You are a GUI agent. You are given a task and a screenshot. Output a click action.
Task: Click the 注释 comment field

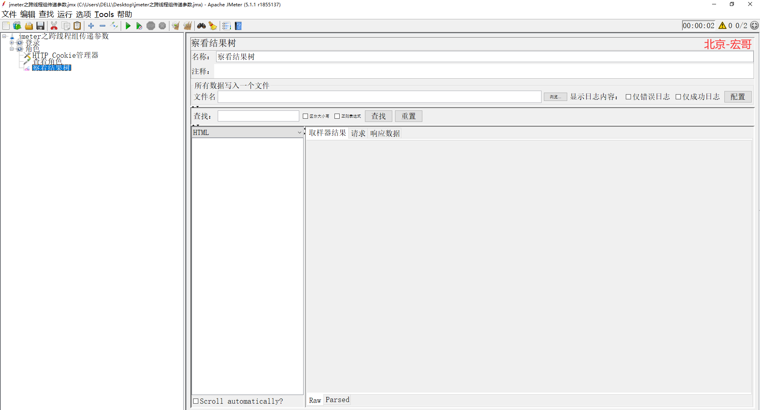pos(484,71)
